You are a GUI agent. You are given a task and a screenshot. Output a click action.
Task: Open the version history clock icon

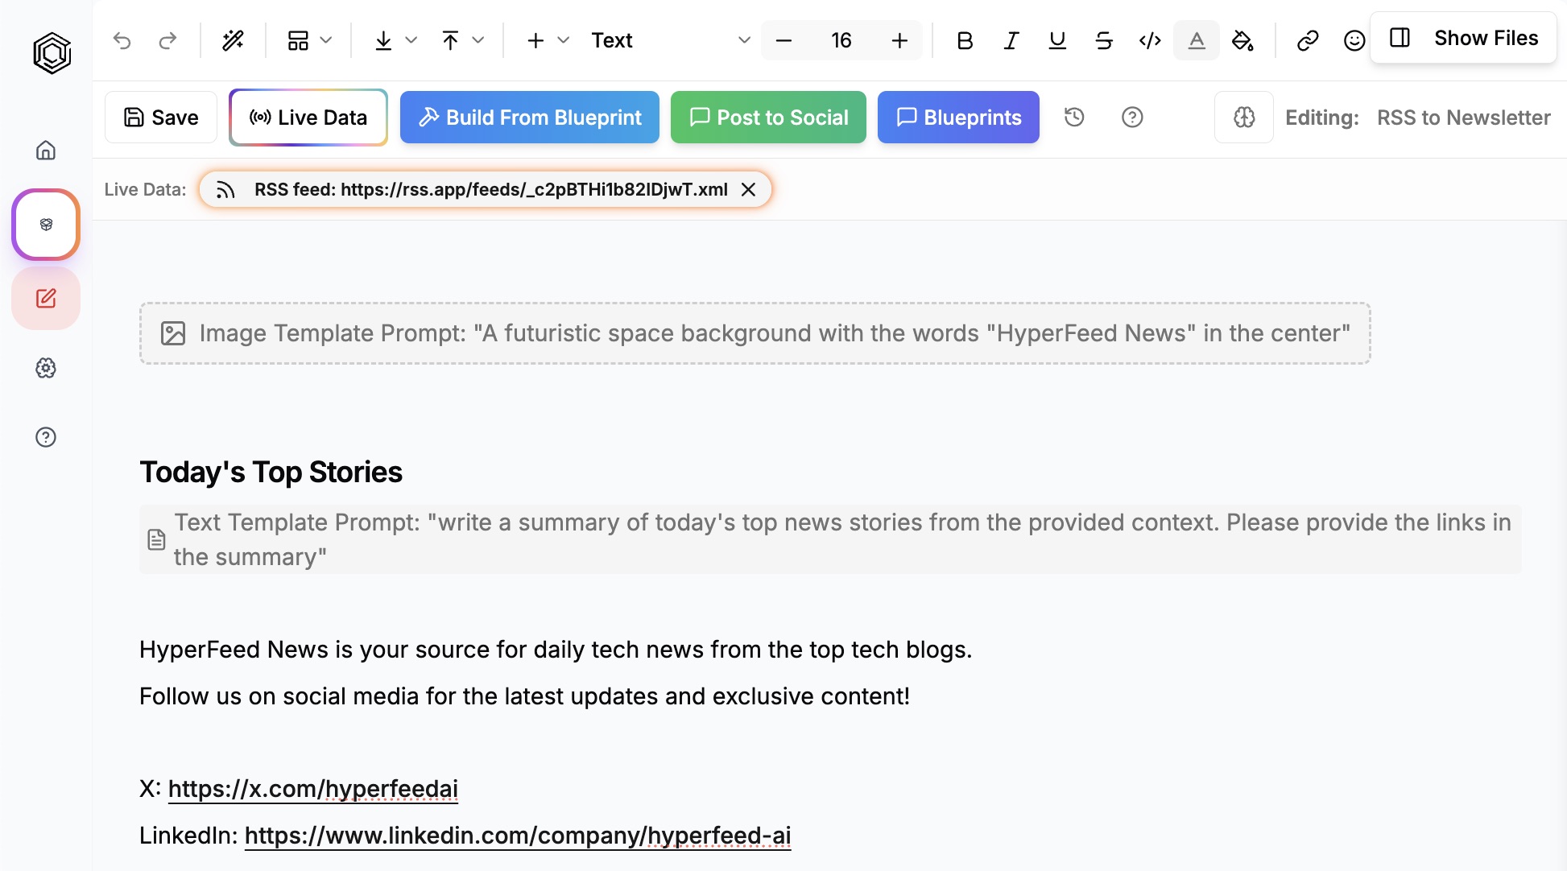click(x=1074, y=118)
